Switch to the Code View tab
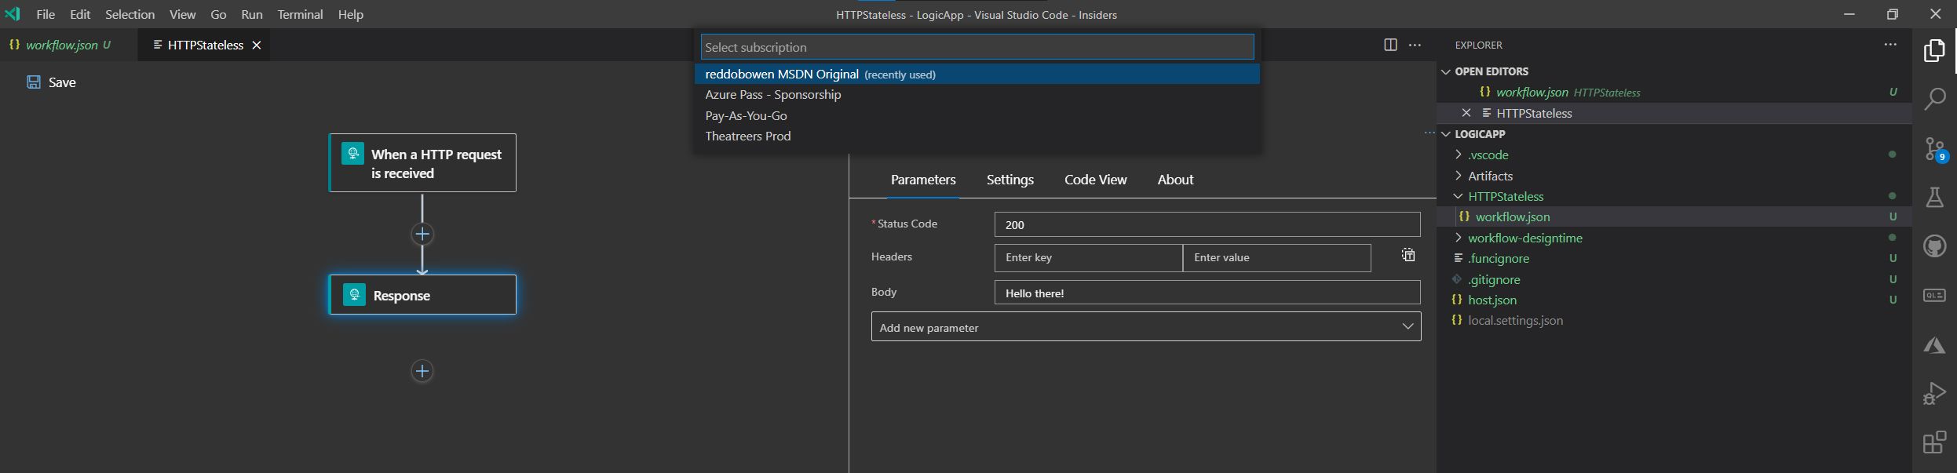Viewport: 1957px width, 473px height. pos(1095,180)
